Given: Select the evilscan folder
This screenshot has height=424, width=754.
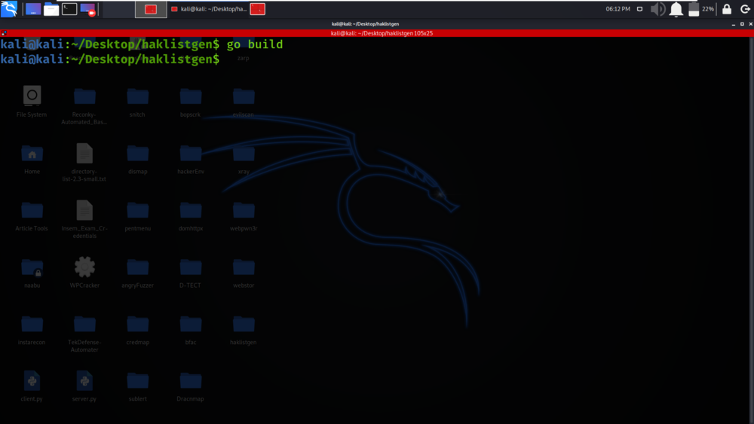Looking at the screenshot, I should click(x=244, y=102).
